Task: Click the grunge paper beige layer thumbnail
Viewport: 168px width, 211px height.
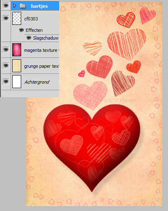Action: (x=17, y=66)
